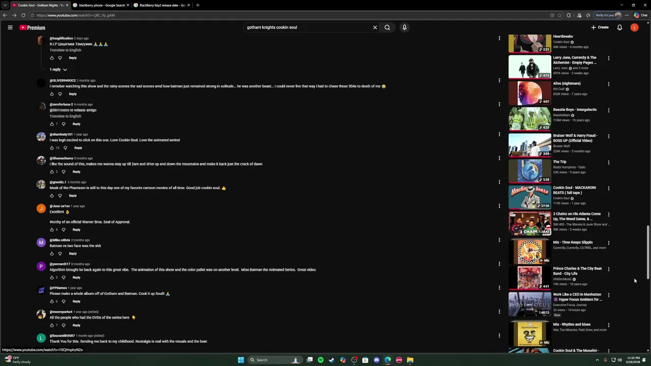
Task: Like @Jose-ze1sn's comment
Action: [x=52, y=230]
